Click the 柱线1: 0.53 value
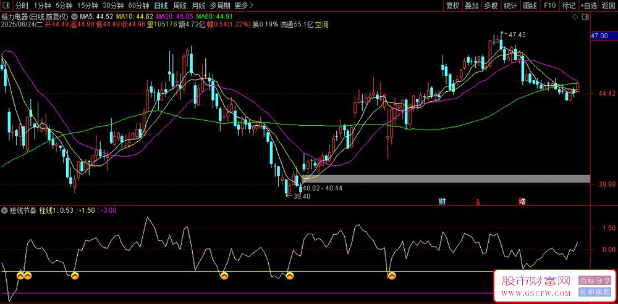Viewport: 618px width, 304px height. [56, 210]
